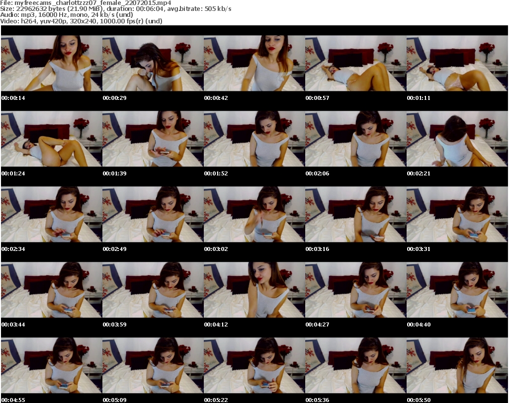
Task: Click the timestamp label 00:00:57
Action: 317,98
